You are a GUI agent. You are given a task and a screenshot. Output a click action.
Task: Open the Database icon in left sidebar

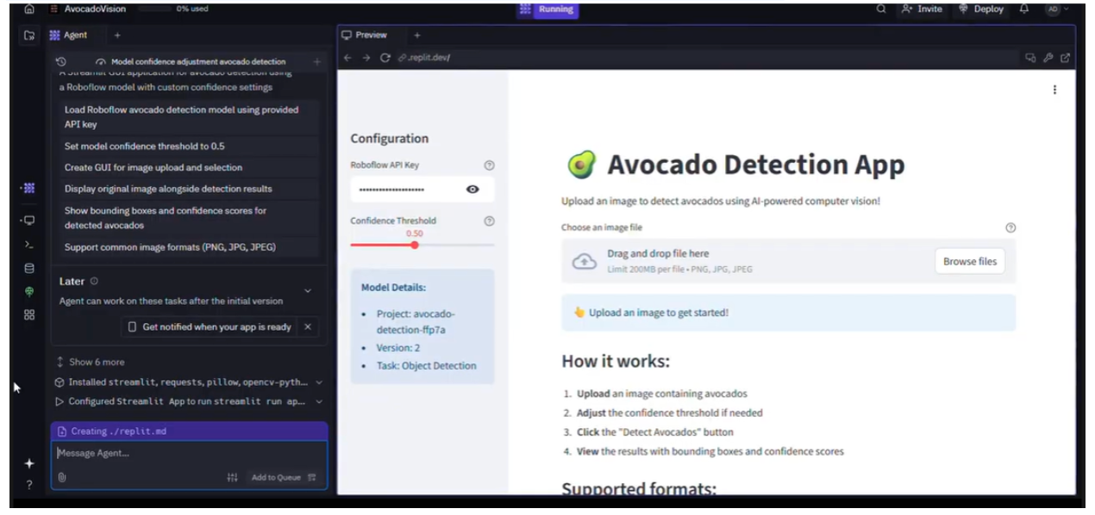[x=29, y=268]
